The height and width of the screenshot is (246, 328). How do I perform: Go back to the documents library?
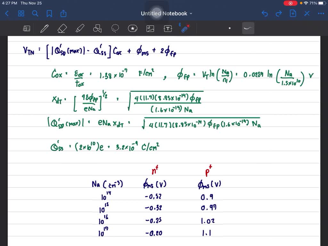click(x=7, y=13)
